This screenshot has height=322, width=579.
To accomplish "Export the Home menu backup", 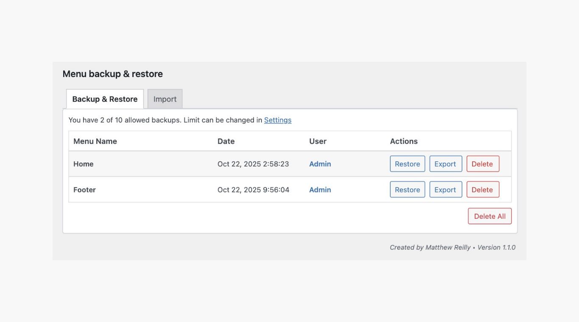I will 445,164.
